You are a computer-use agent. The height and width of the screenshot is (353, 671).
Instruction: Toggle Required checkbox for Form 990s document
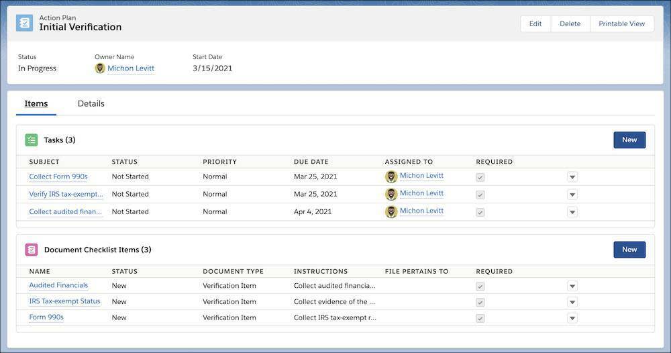pos(480,318)
